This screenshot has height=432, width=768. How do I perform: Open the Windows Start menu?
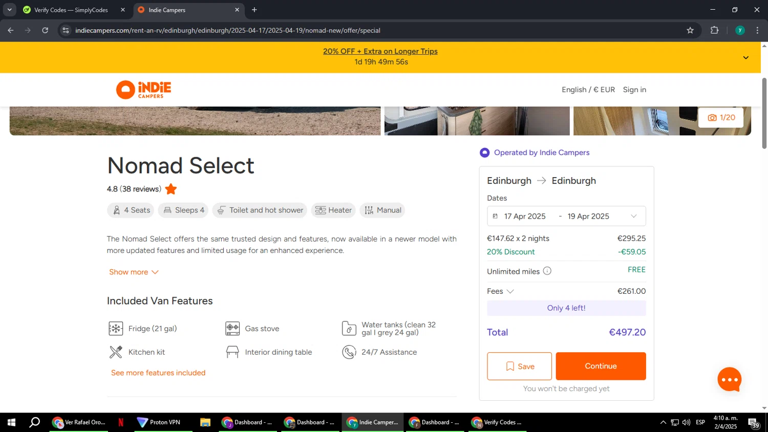pos(11,422)
